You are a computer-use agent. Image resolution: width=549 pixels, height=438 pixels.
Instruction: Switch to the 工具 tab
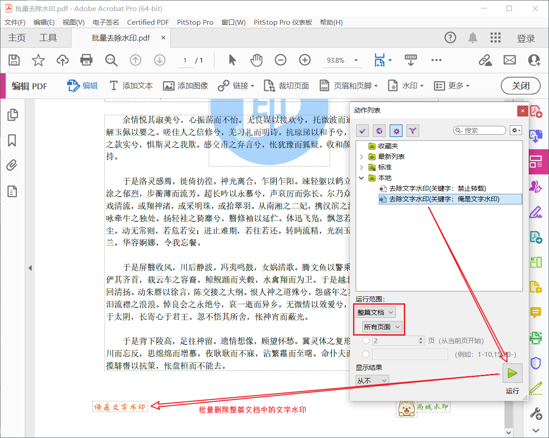point(48,38)
